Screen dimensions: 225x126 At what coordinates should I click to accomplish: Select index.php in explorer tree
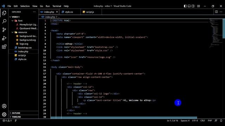[x=23, y=51]
